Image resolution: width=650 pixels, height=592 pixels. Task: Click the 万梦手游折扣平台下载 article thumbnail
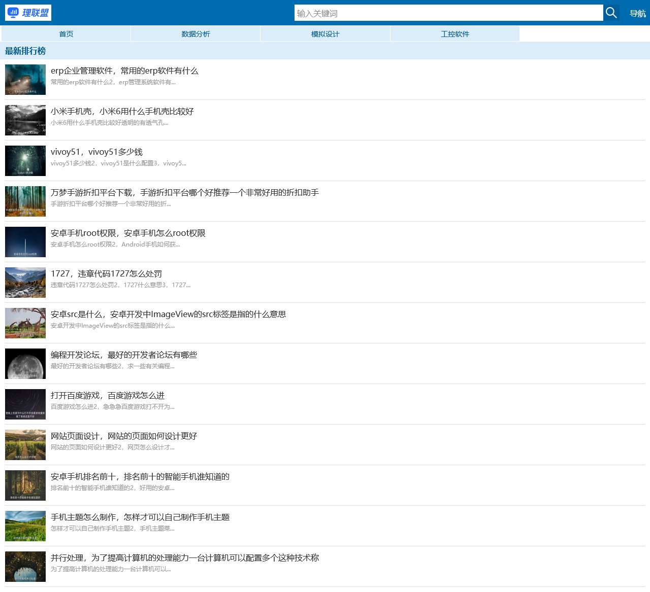click(x=25, y=201)
